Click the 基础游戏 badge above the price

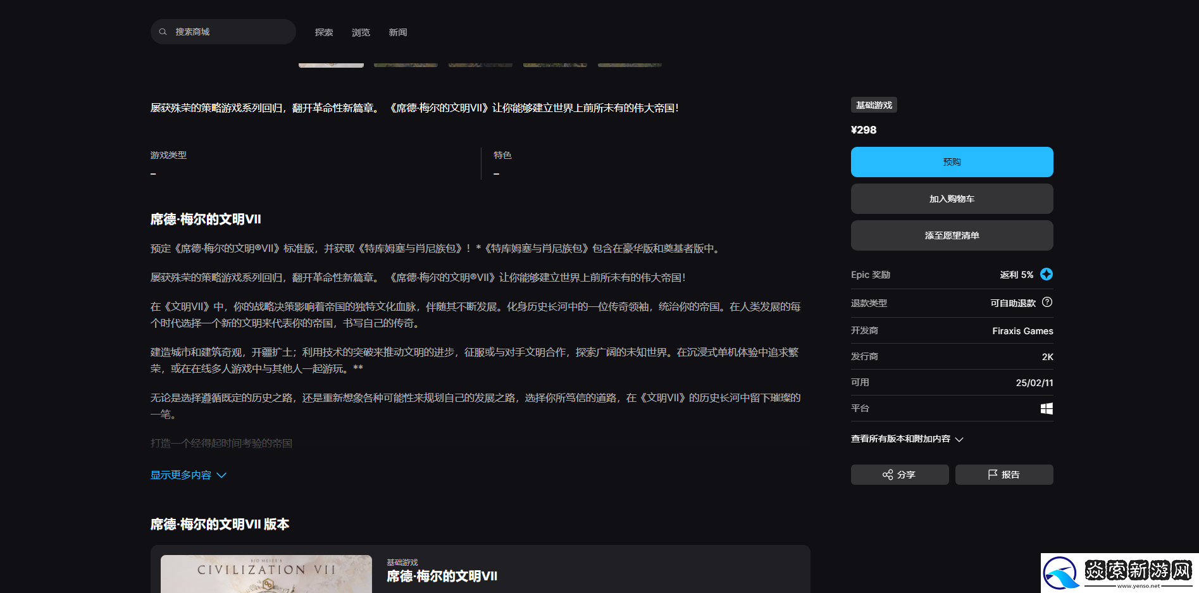coord(874,104)
